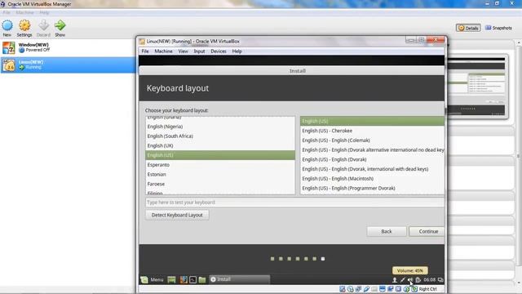Viewport: 522px width, 294px height.
Task: Click update manager shield icon in tray
Action: (x=418, y=280)
